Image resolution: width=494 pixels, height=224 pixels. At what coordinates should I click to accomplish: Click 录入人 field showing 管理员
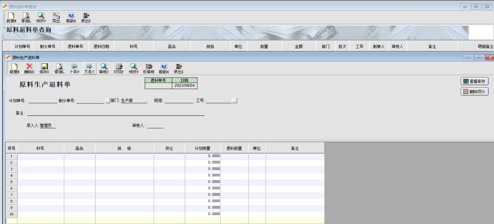(x=48, y=126)
